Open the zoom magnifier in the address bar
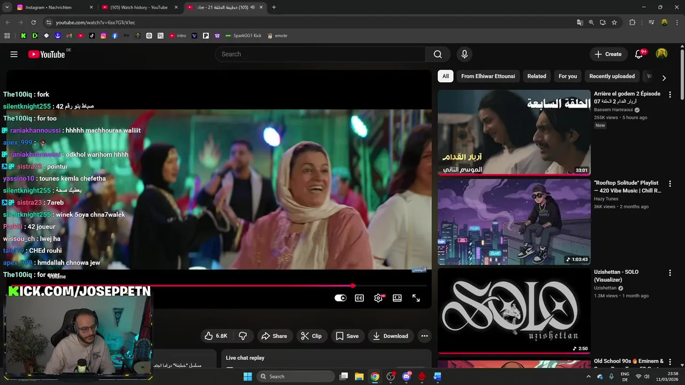This screenshot has height=385, width=685. [x=591, y=22]
